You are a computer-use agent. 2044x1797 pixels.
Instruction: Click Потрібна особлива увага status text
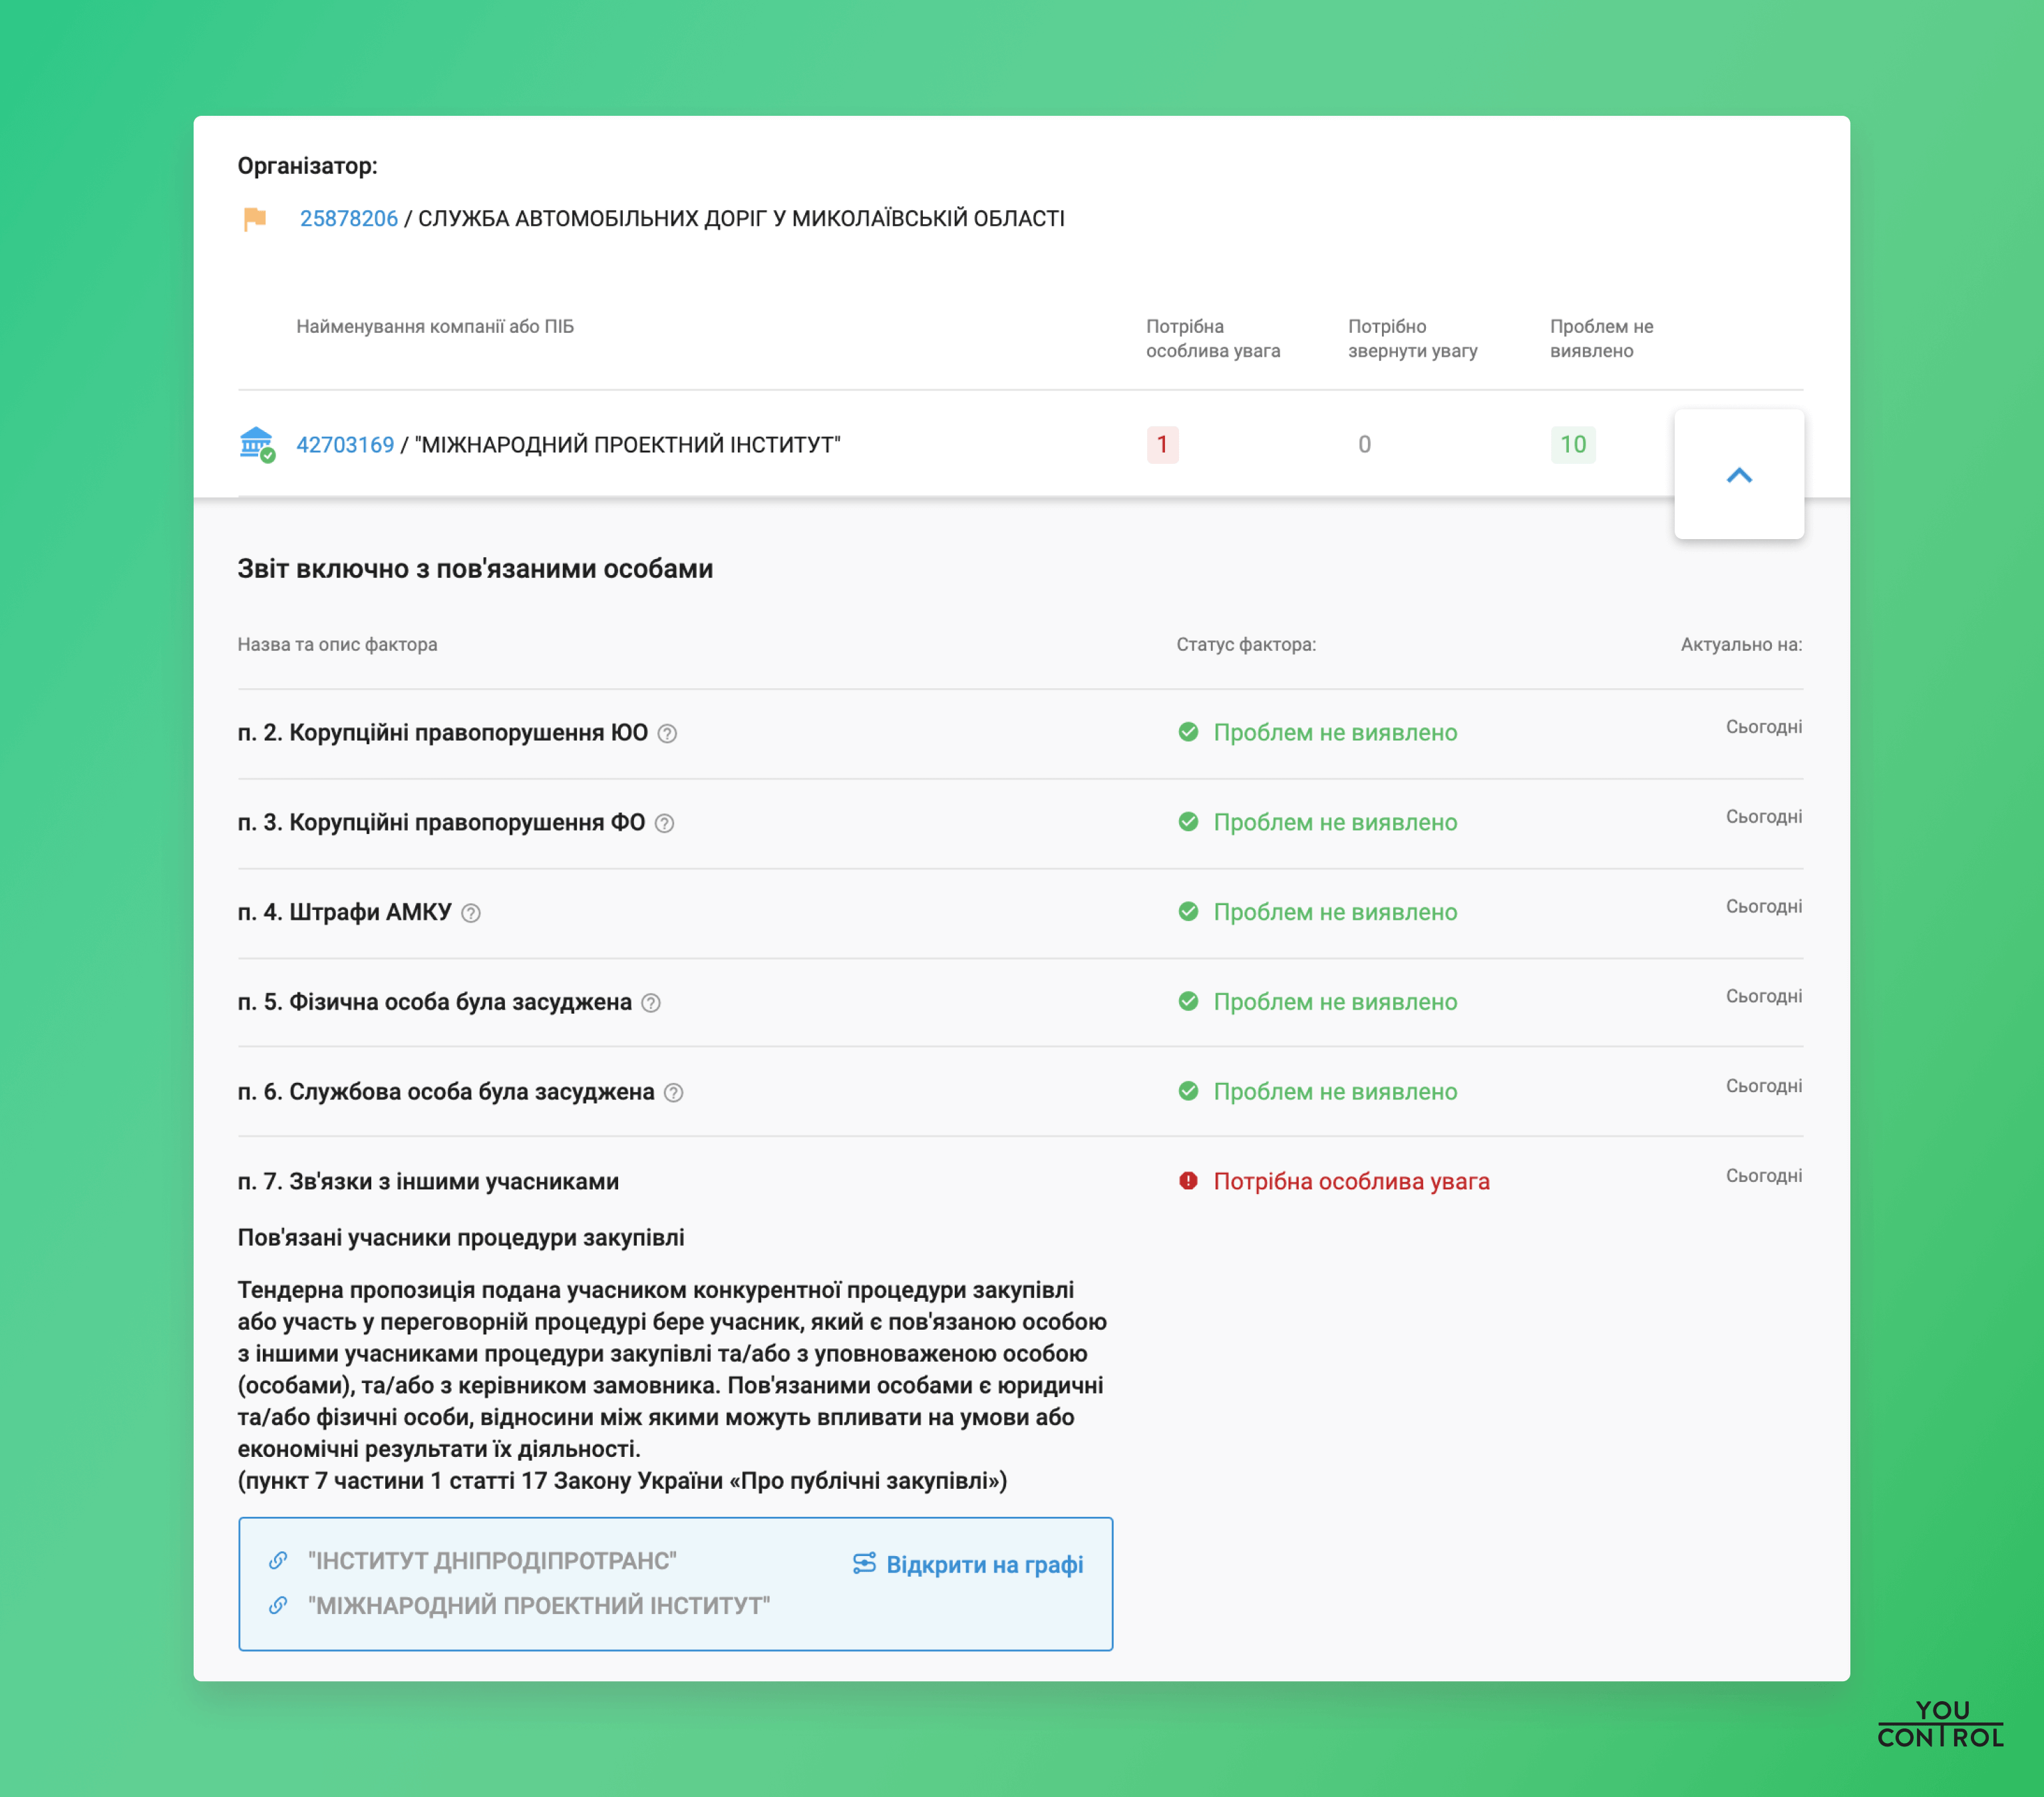[1351, 1181]
